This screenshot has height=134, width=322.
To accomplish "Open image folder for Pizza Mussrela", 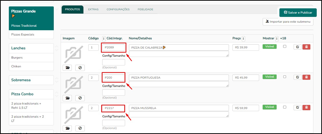I will 67,128.
